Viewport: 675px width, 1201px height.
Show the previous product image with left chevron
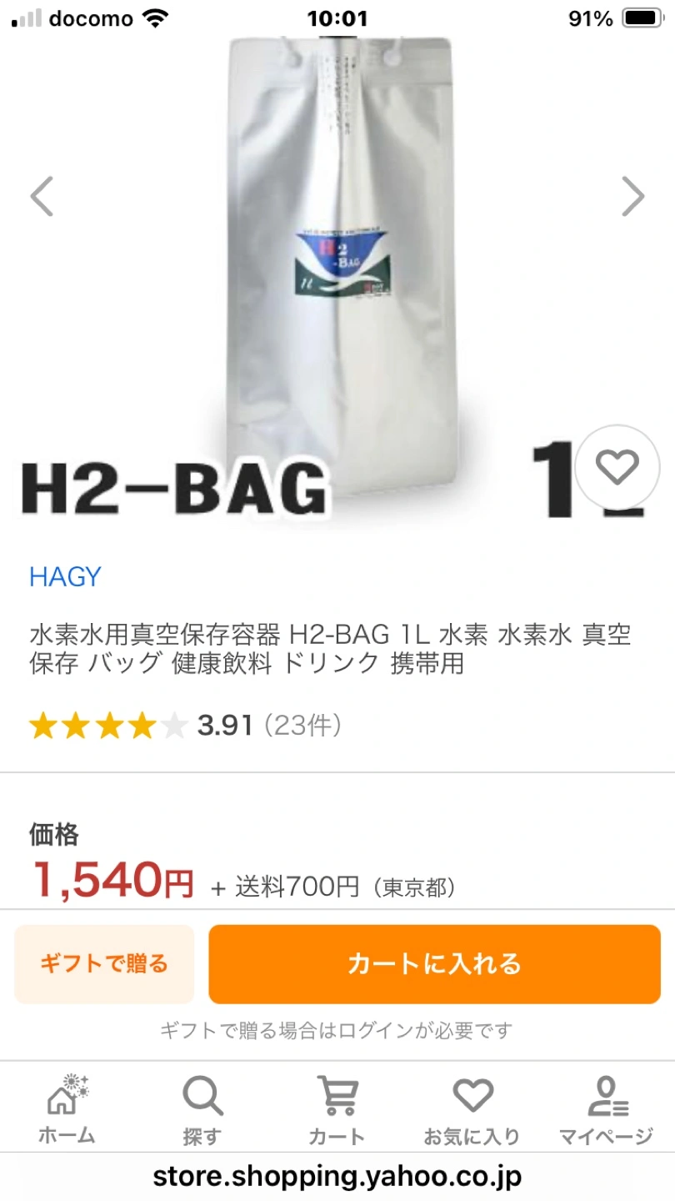[x=42, y=197]
